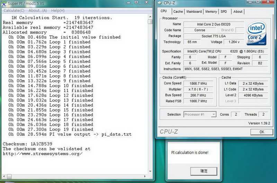The width and height of the screenshot is (277, 183).
Task: Switch to the Cache tab in CPU-Z
Action: pos(178,12)
